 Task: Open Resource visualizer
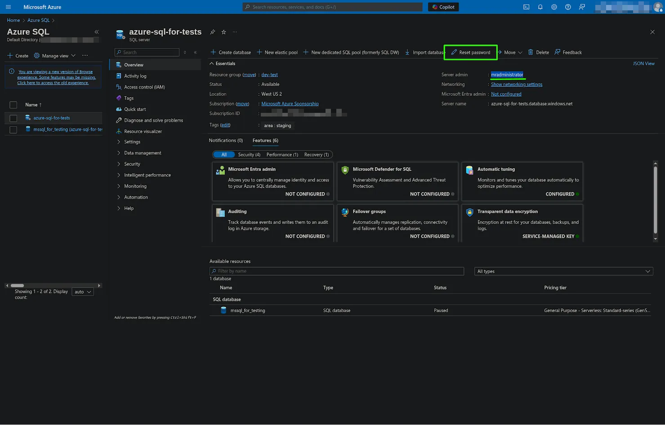coord(143,131)
